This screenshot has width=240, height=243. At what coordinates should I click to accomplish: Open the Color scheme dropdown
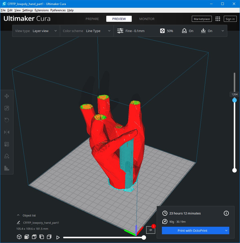tap(87, 31)
